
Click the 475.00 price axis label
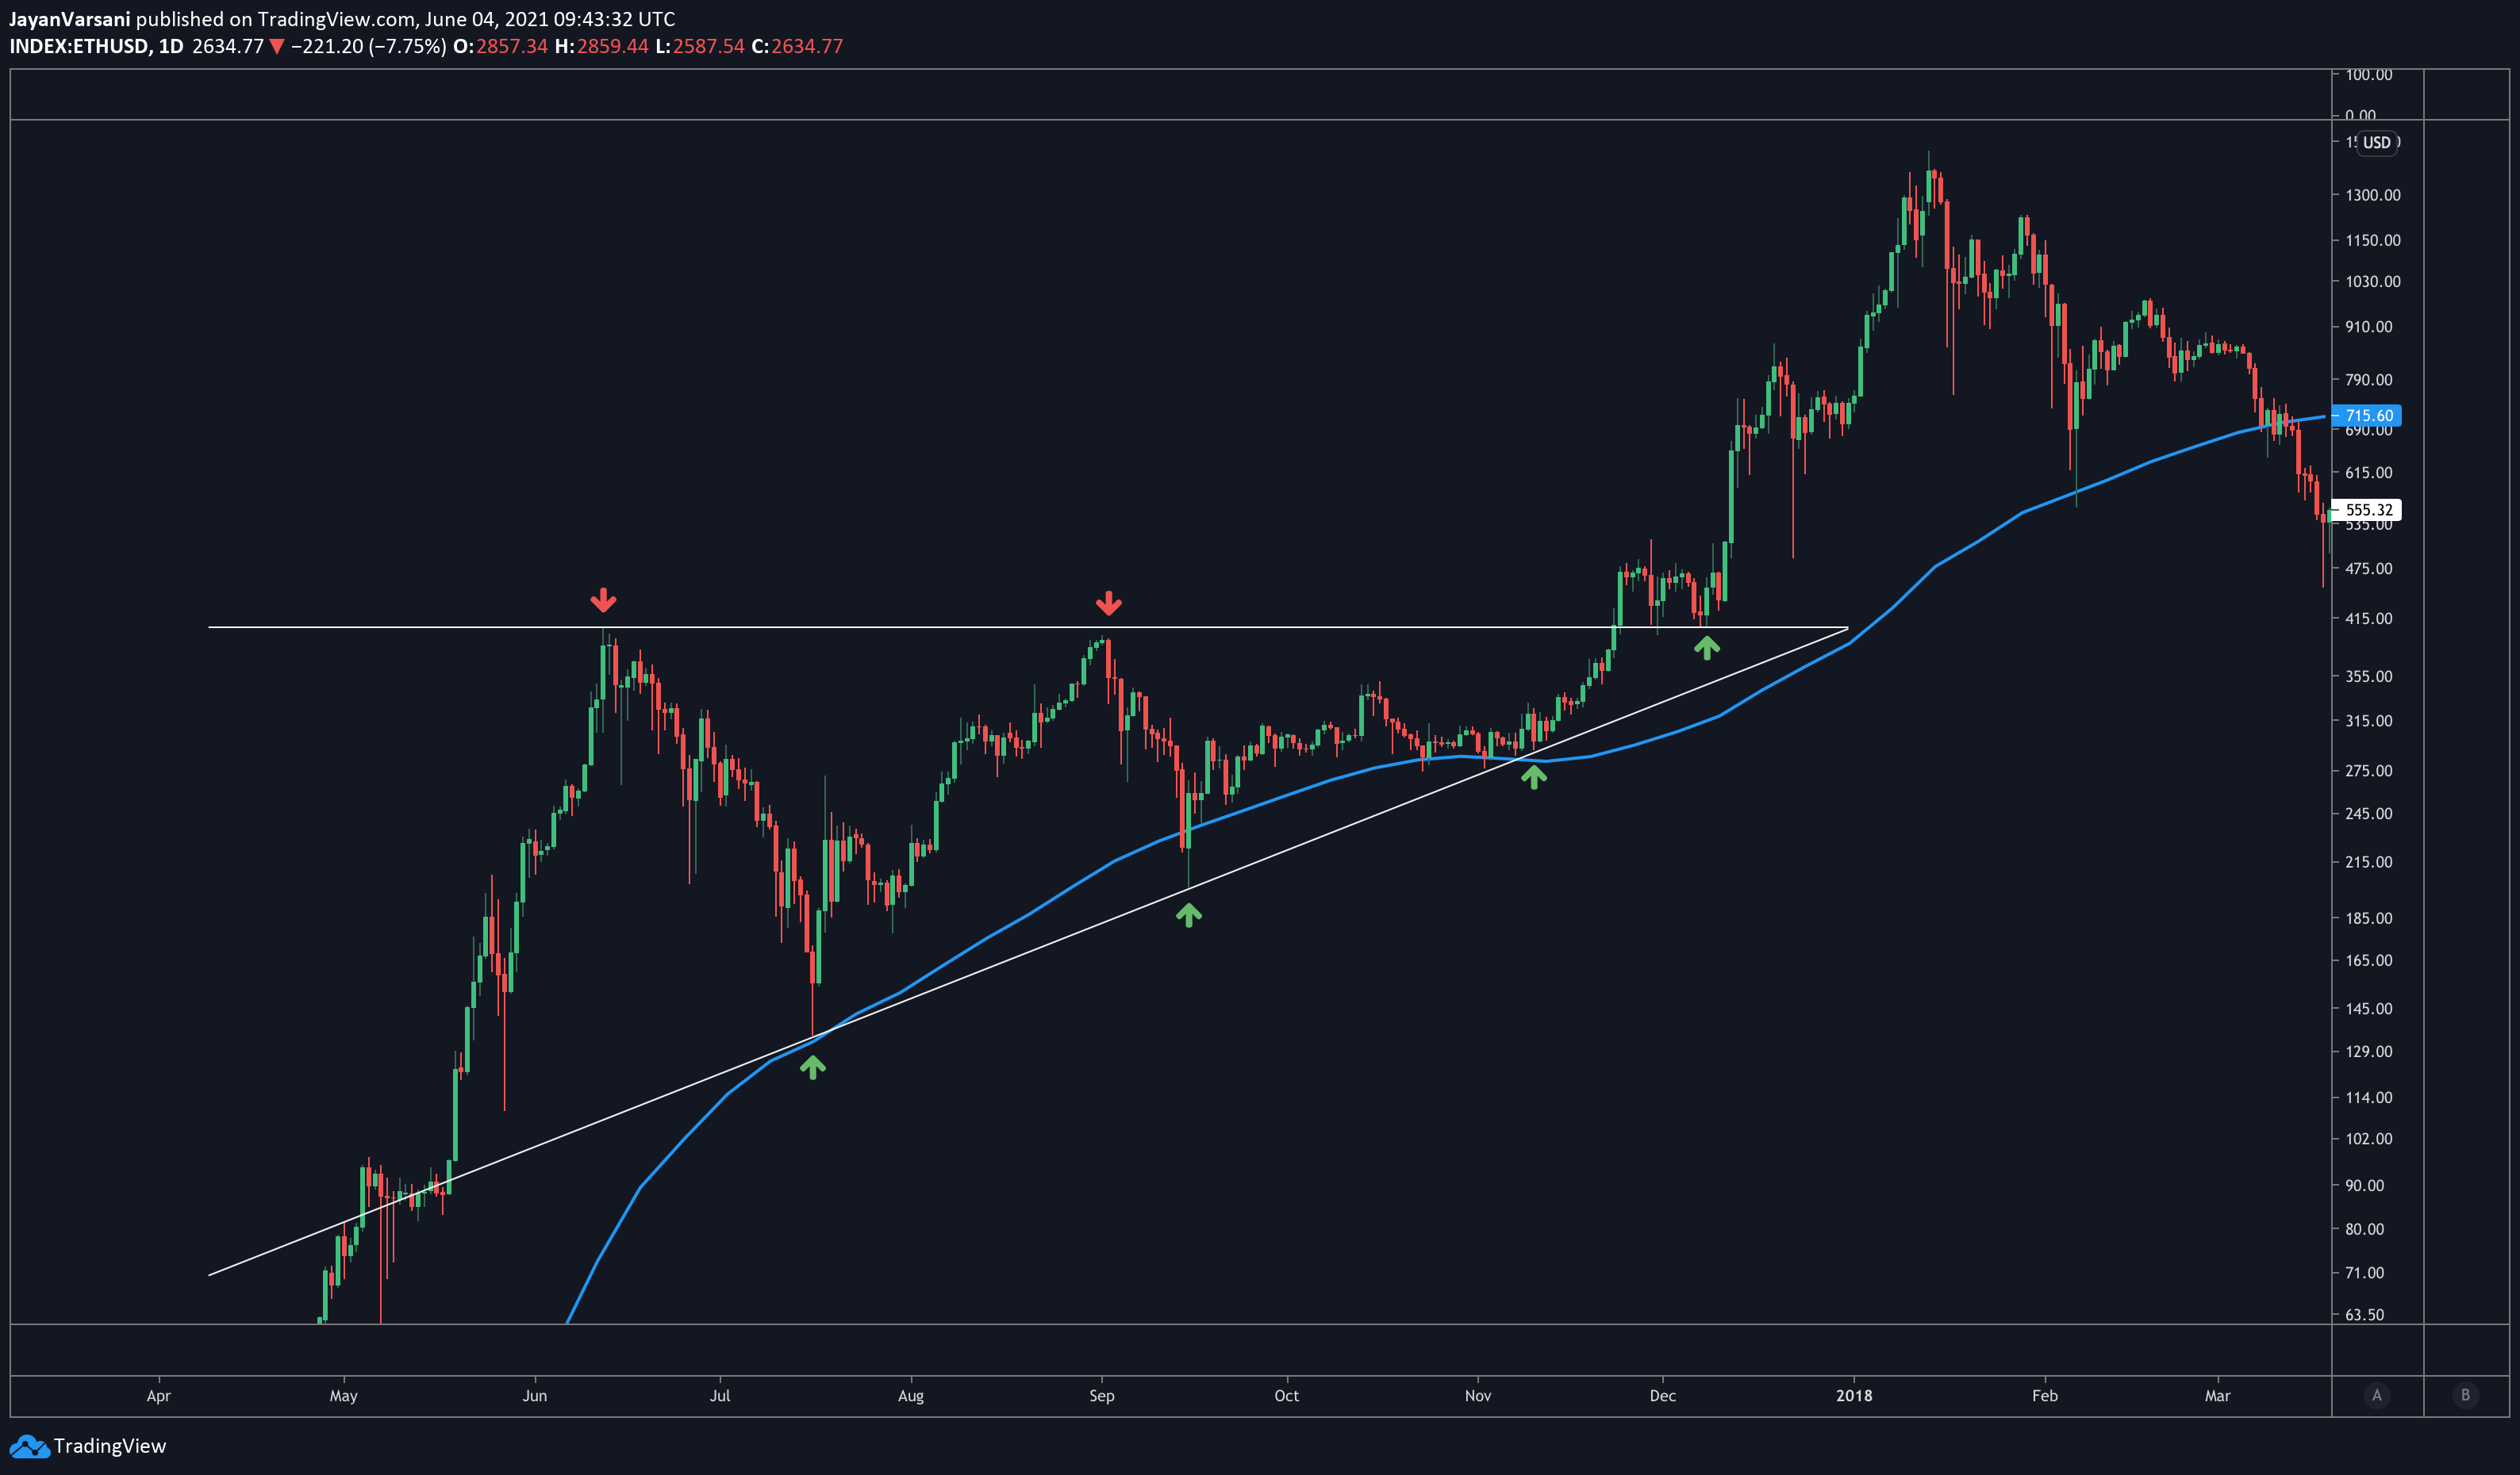[x=2369, y=569]
